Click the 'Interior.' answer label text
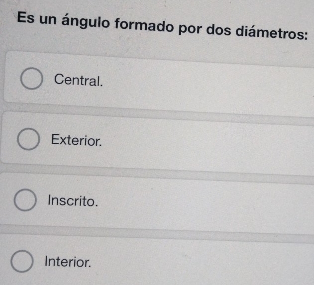This screenshot has width=314, height=285. (68, 262)
